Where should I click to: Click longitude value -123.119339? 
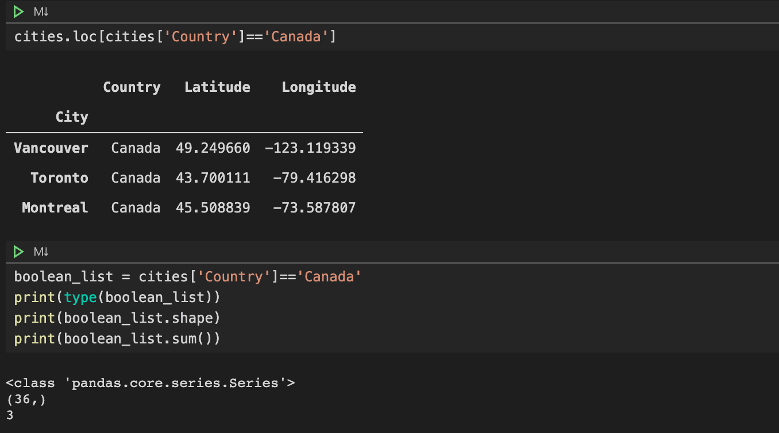[310, 148]
